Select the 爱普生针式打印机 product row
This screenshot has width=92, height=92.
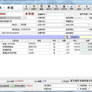pos(46,53)
